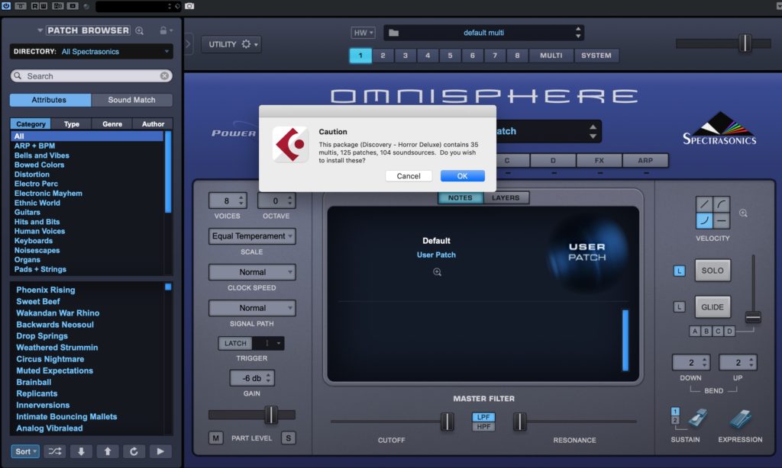Viewport: 782px width, 468px height.
Task: Click the shuffle patches icon
Action: tap(54, 451)
